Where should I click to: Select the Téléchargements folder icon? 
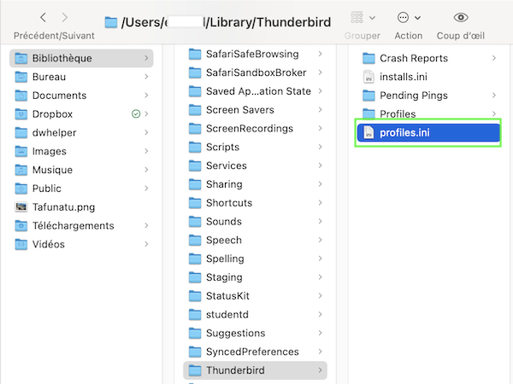(21, 225)
